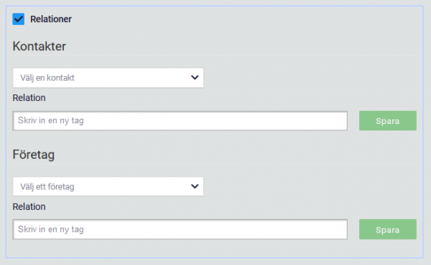Viewport: 431px width, 265px height.
Task: Open the "Välj en kontakt" dropdown
Action: 108,78
